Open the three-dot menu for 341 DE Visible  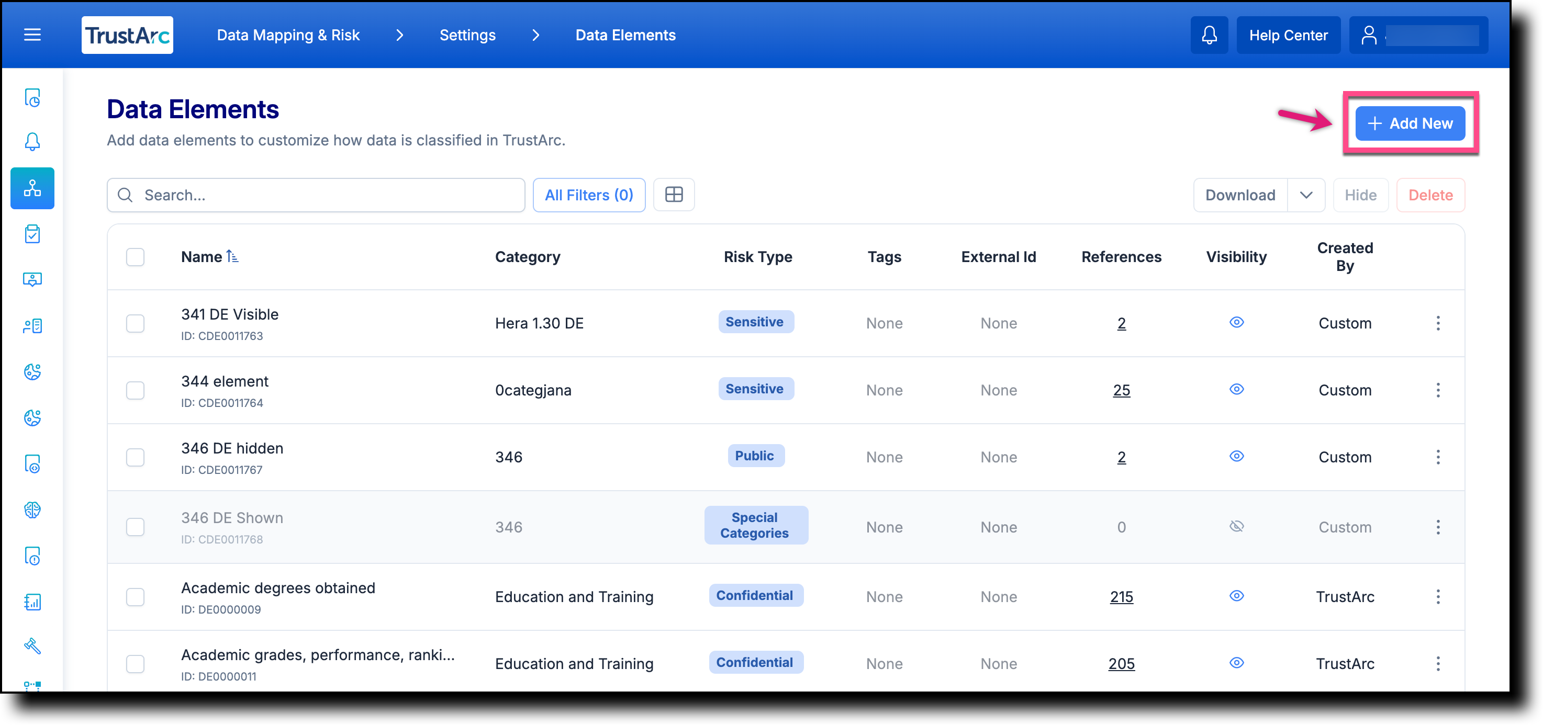click(x=1439, y=323)
